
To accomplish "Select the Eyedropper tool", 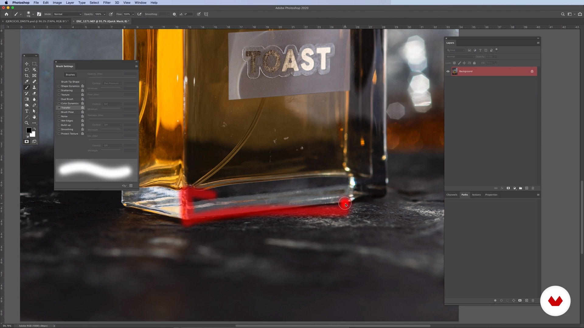I will (x=27, y=81).
